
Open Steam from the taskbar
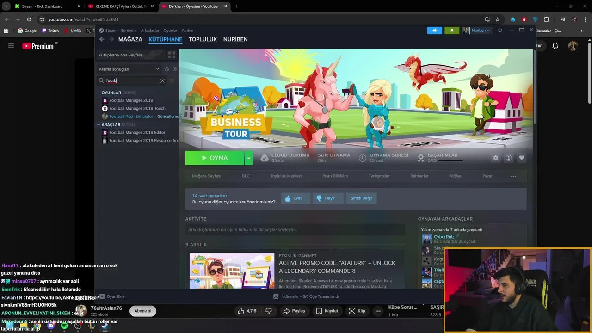pyautogui.click(x=105, y=326)
